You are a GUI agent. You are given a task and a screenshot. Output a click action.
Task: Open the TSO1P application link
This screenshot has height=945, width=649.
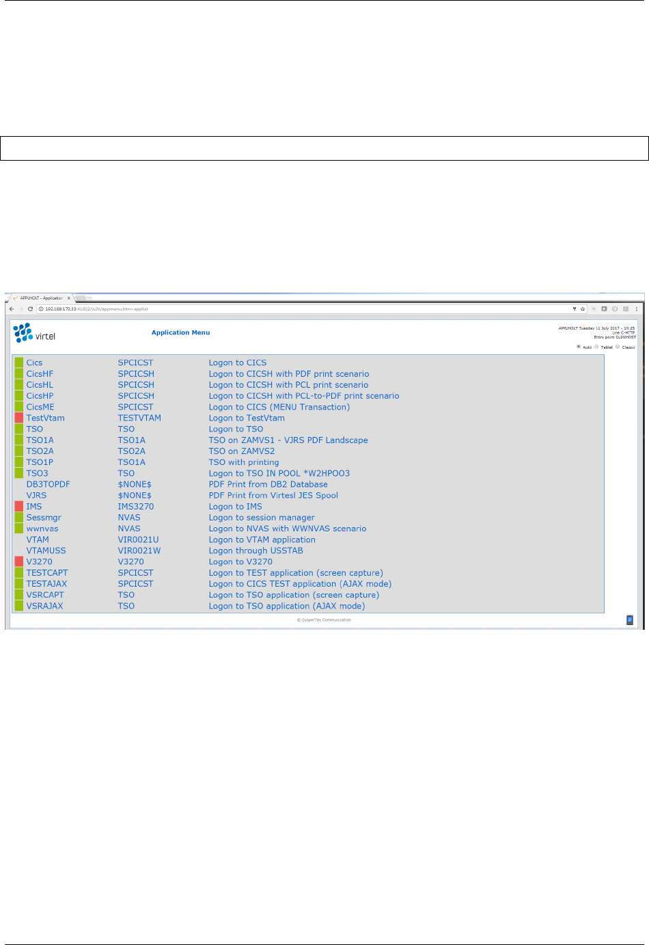pos(40,462)
